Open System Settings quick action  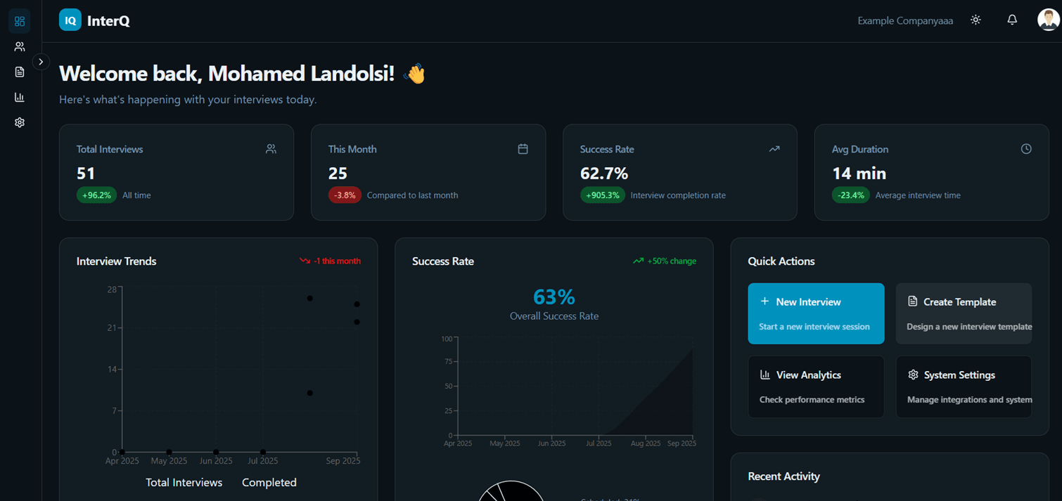(964, 386)
